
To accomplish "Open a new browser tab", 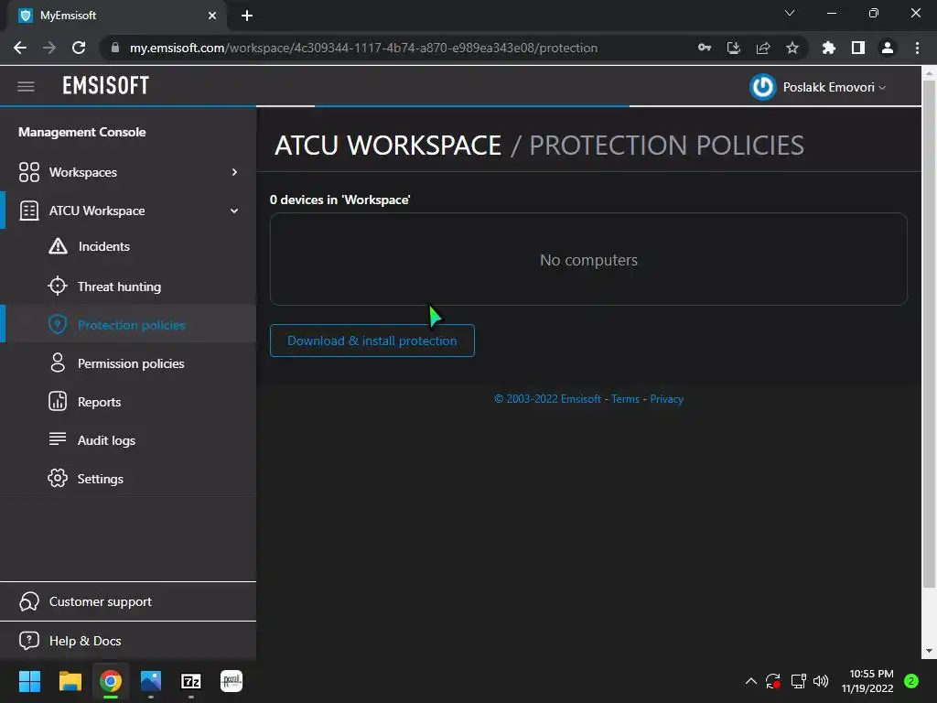I will click(x=247, y=16).
